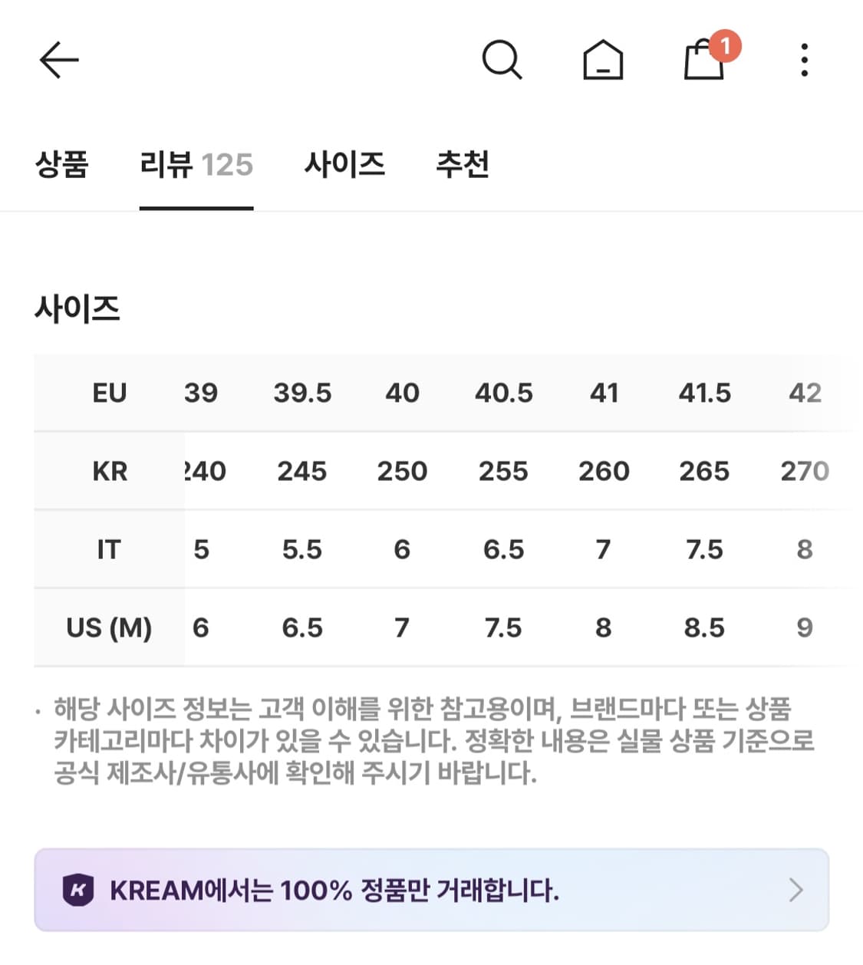Tap the cart notification badge showing 1

pos(725,46)
